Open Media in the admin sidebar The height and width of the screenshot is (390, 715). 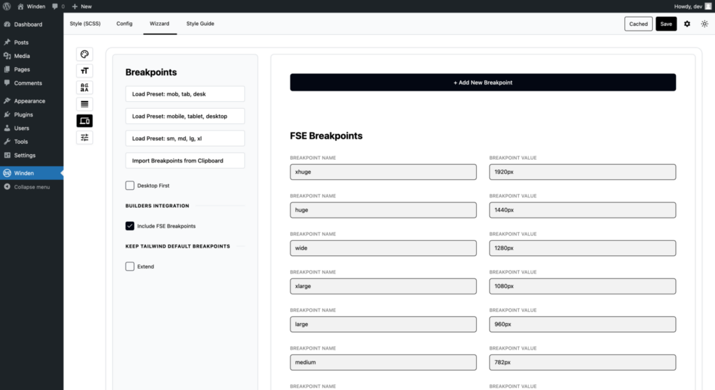coord(22,56)
